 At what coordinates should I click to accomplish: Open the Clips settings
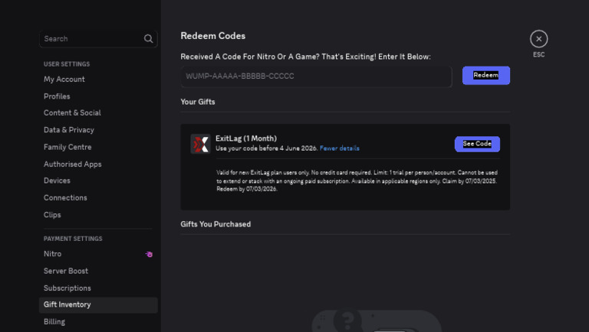click(x=52, y=215)
